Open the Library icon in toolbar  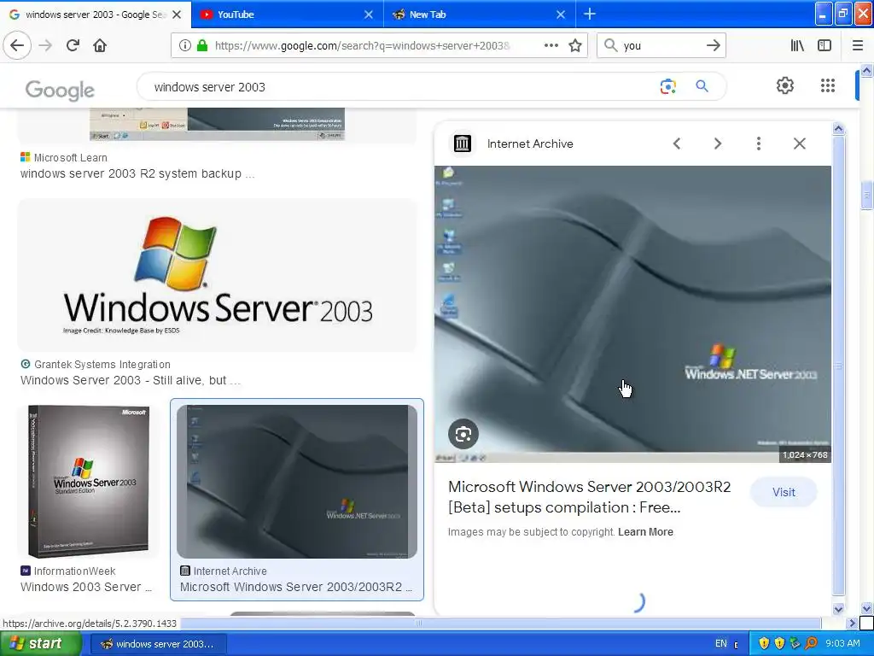pyautogui.click(x=797, y=45)
